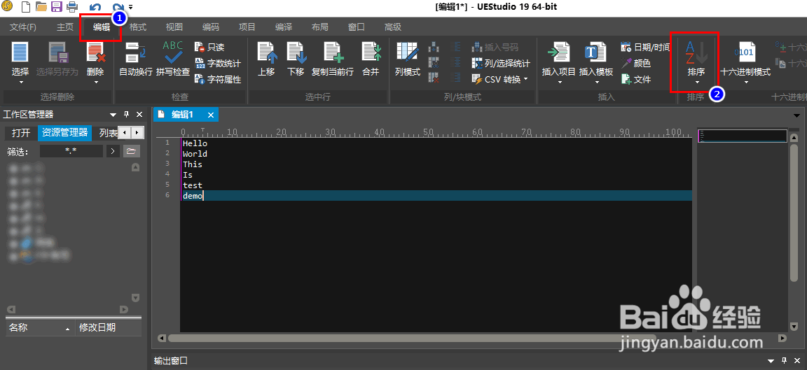The image size is (807, 370).
Task: Close the 编辑1 document tab
Action: (x=210, y=115)
